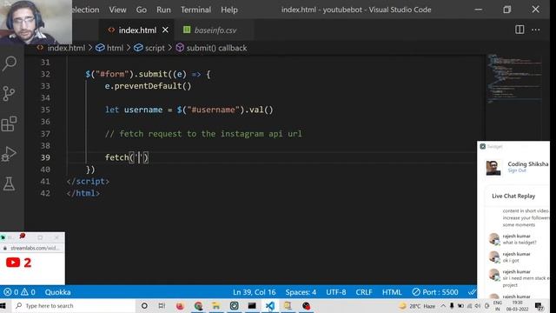Show errors and warnings in the status bar
Viewport: 556px width, 313px height.
tap(19, 292)
